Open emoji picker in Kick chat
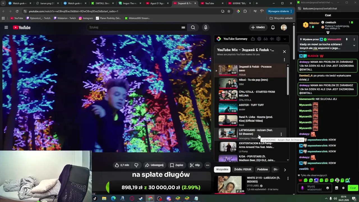This screenshot has height=202, width=359. tap(328, 188)
